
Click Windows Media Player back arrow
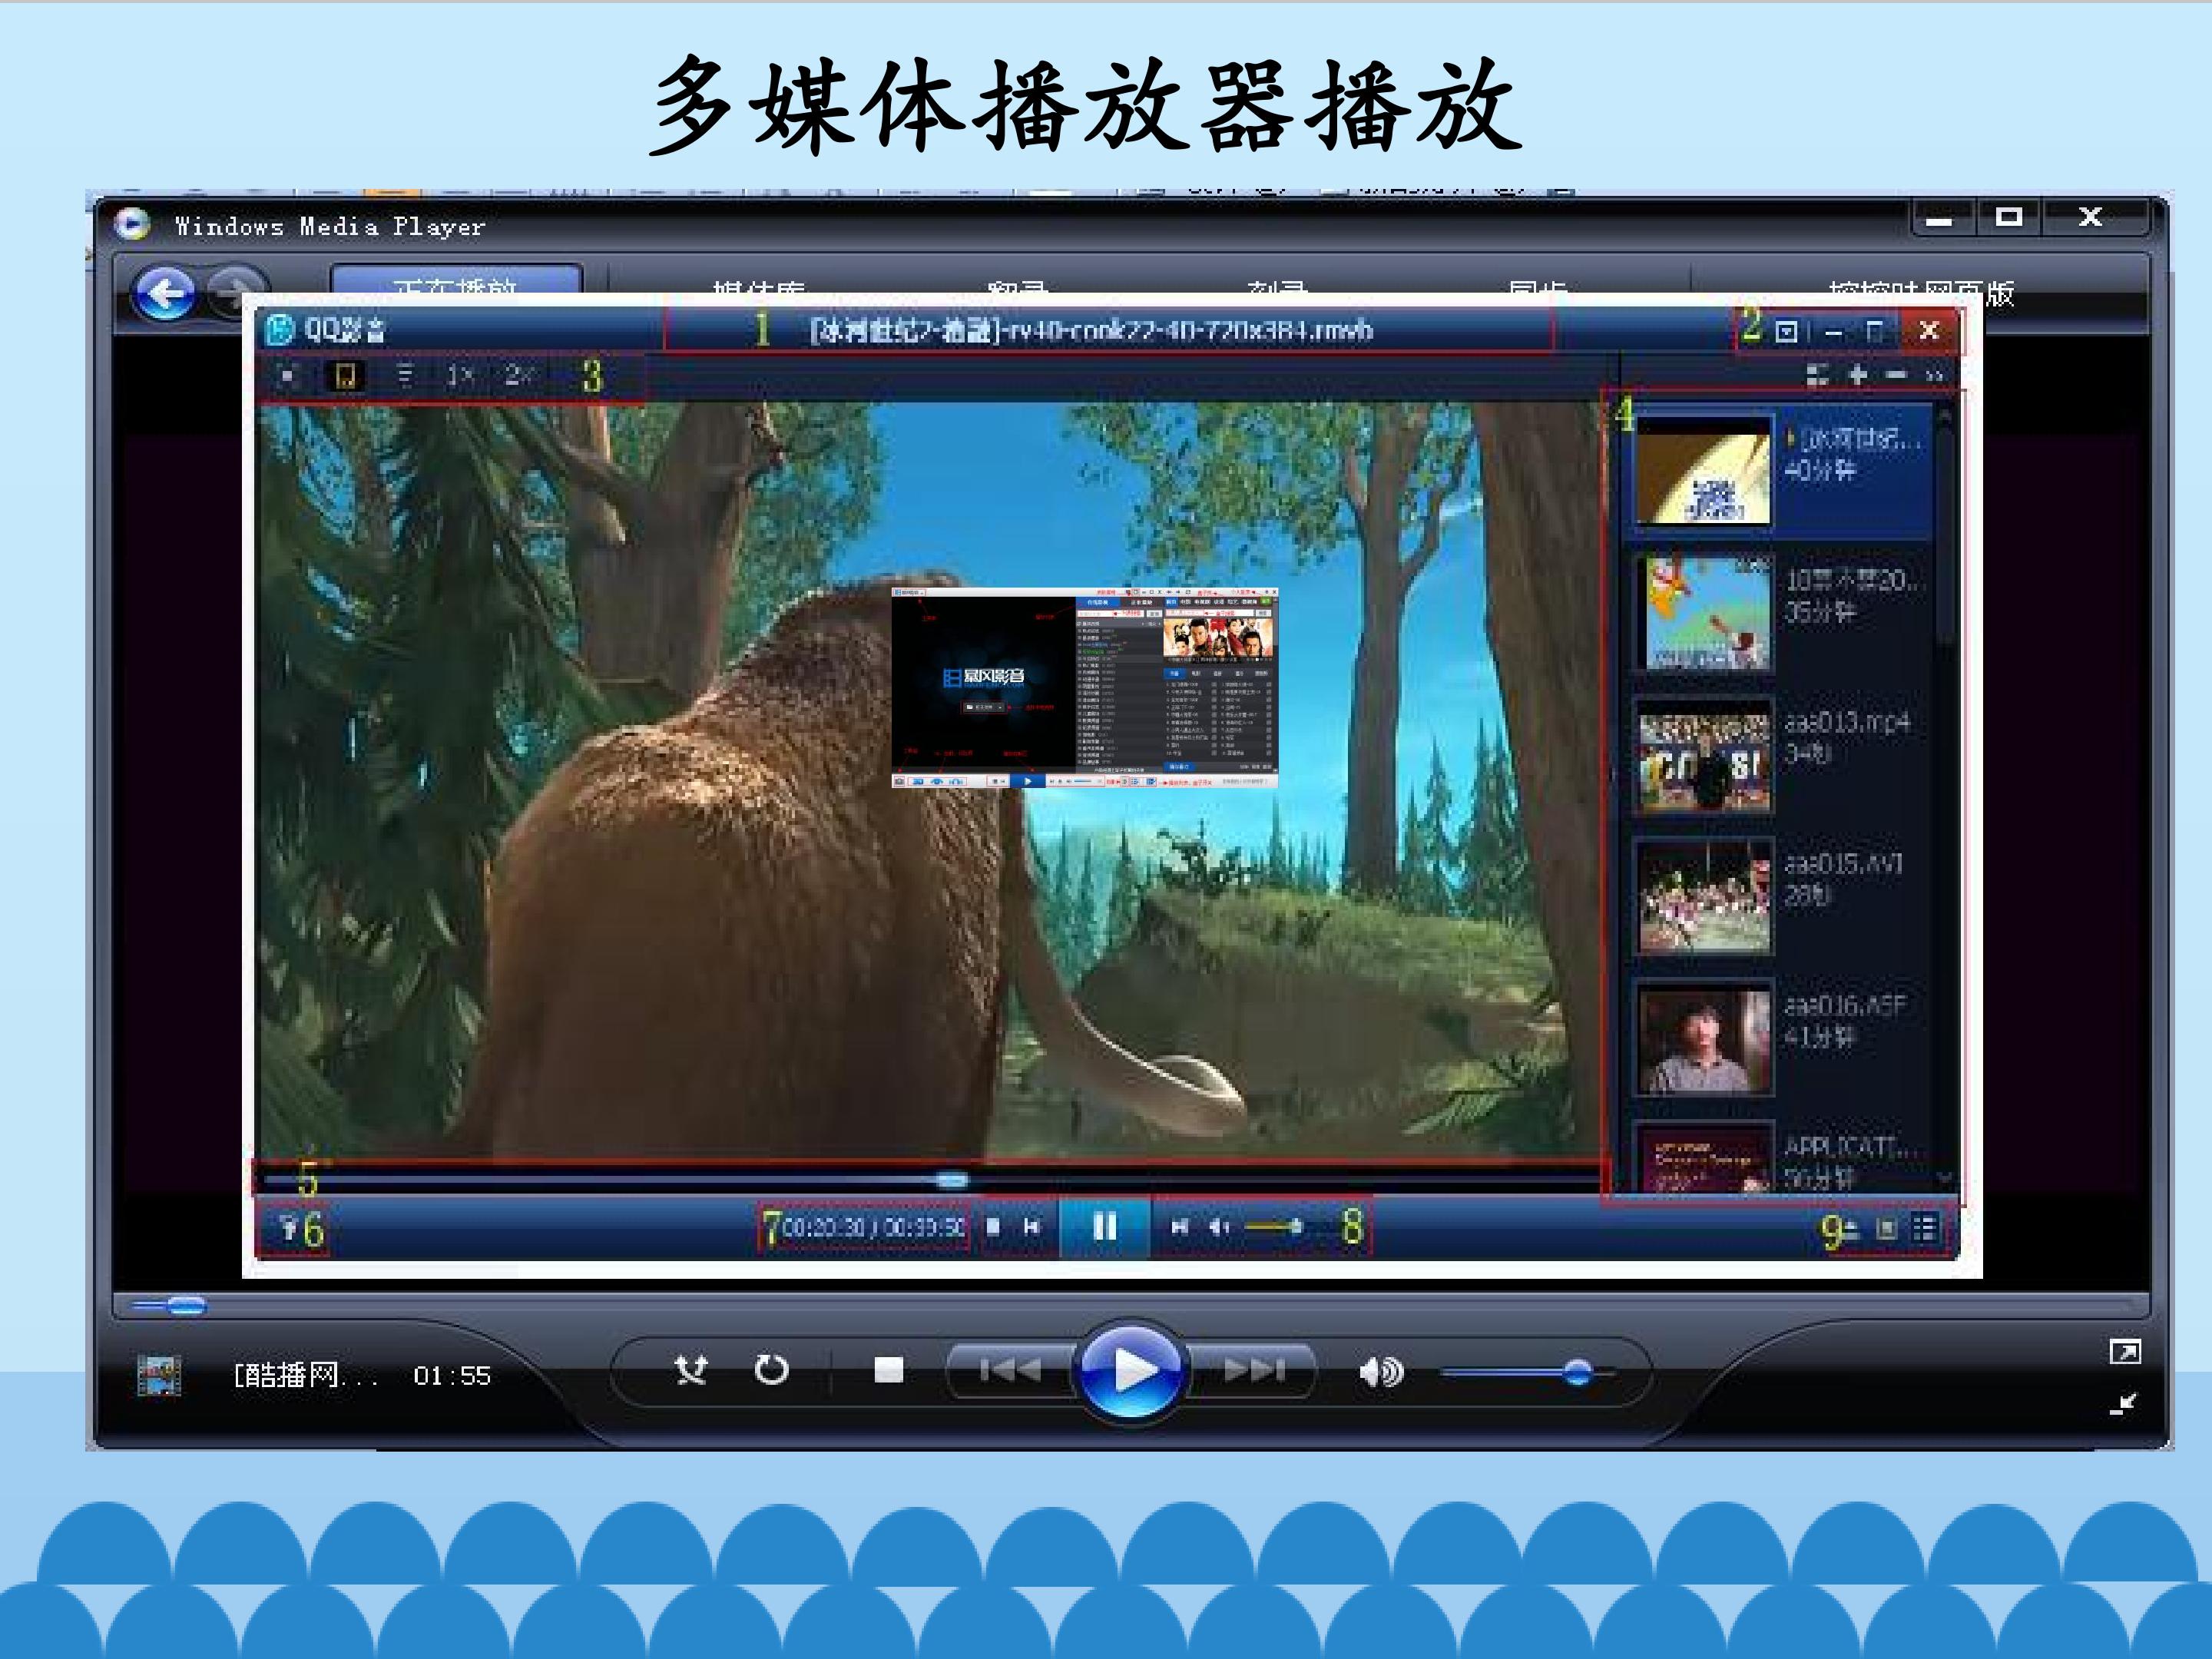click(165, 294)
